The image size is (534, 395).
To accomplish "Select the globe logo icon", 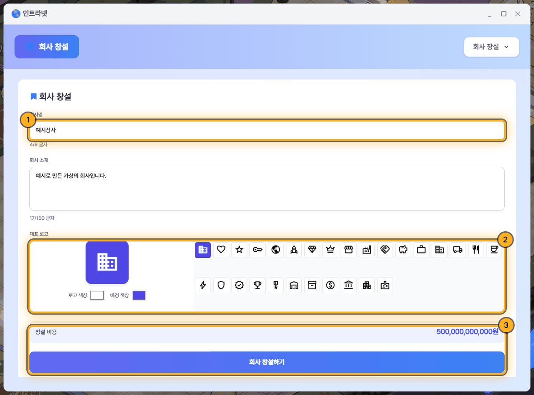I will click(x=275, y=250).
